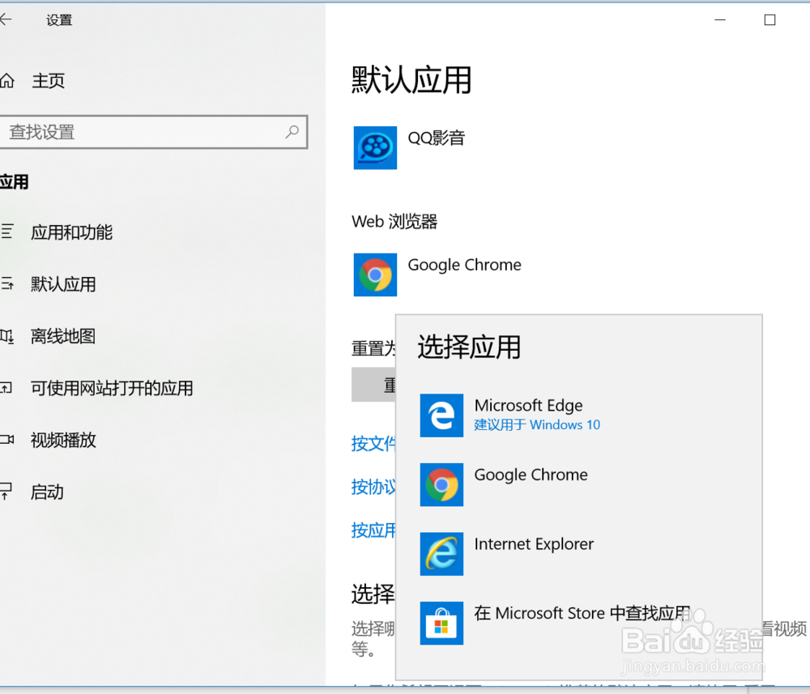Click the 离线地图 map icon

6,337
